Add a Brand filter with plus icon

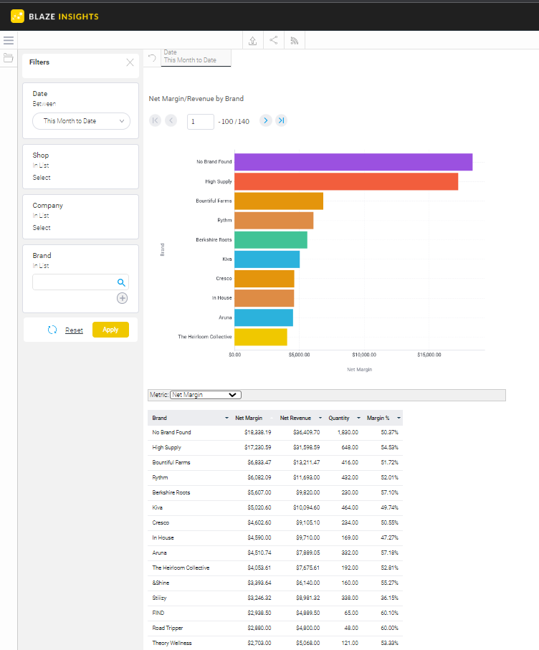point(122,298)
